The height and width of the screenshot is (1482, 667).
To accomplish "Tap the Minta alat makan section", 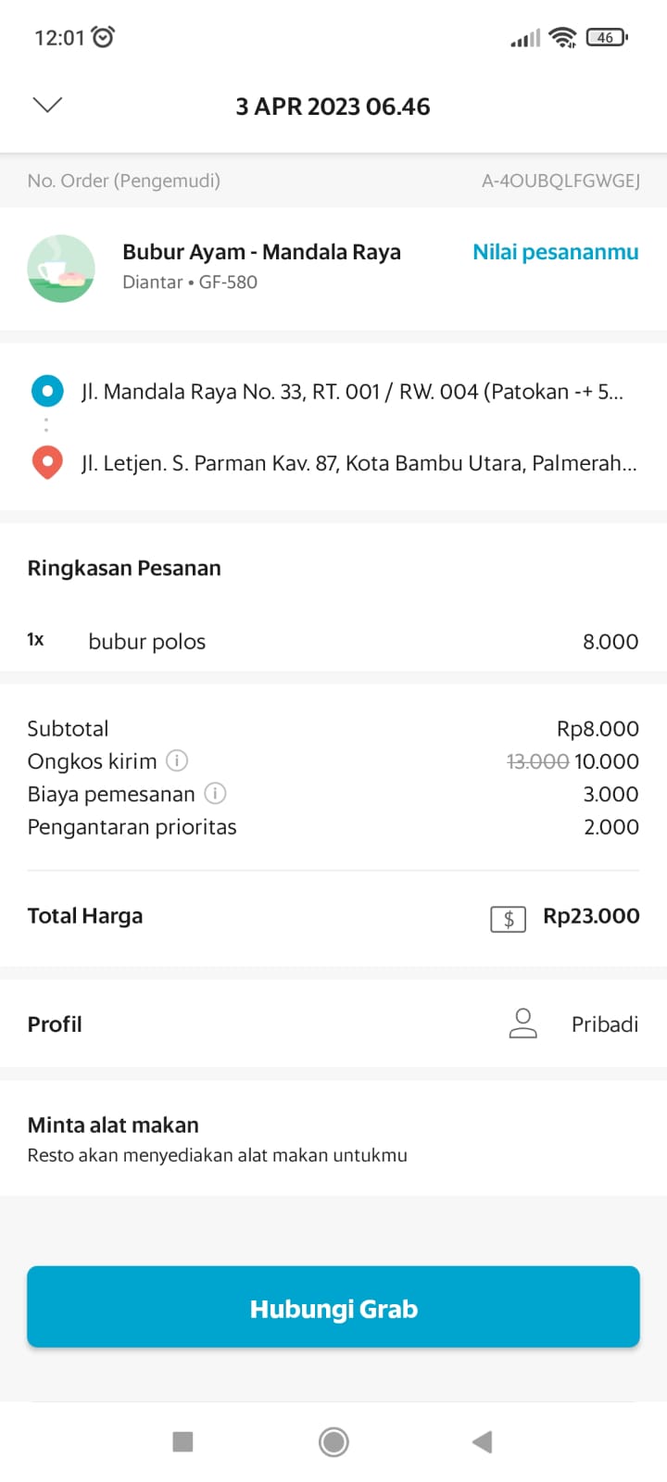I will (x=218, y=1138).
